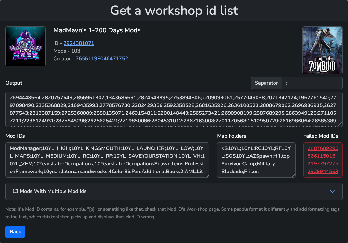The height and width of the screenshot is (243, 348).
Task: Open creator profile 76561198046471752 link
Action: pyautogui.click(x=102, y=58)
